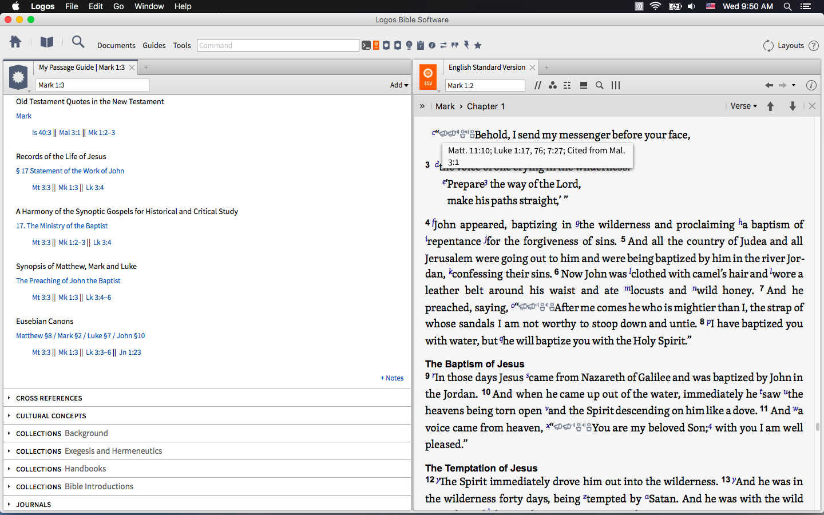Viewport: 824px width, 515px height.
Task: Open the Verse navigation dropdown
Action: (x=744, y=106)
